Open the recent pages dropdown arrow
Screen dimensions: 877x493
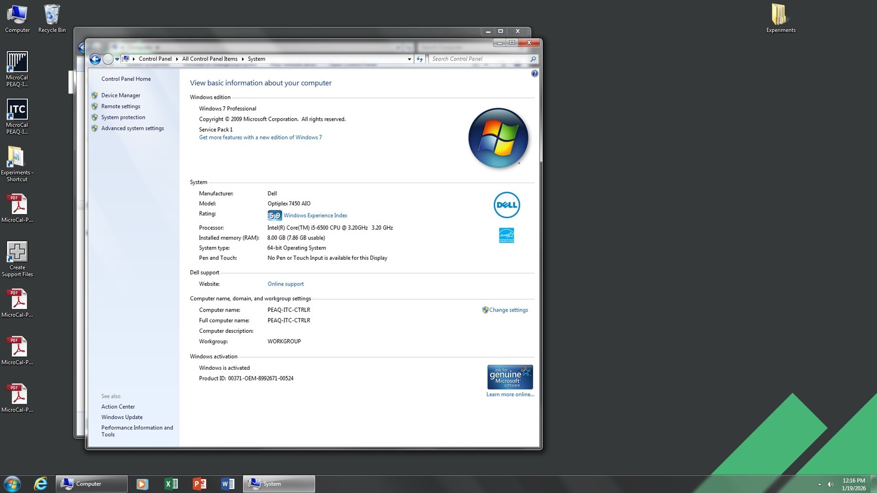point(117,59)
